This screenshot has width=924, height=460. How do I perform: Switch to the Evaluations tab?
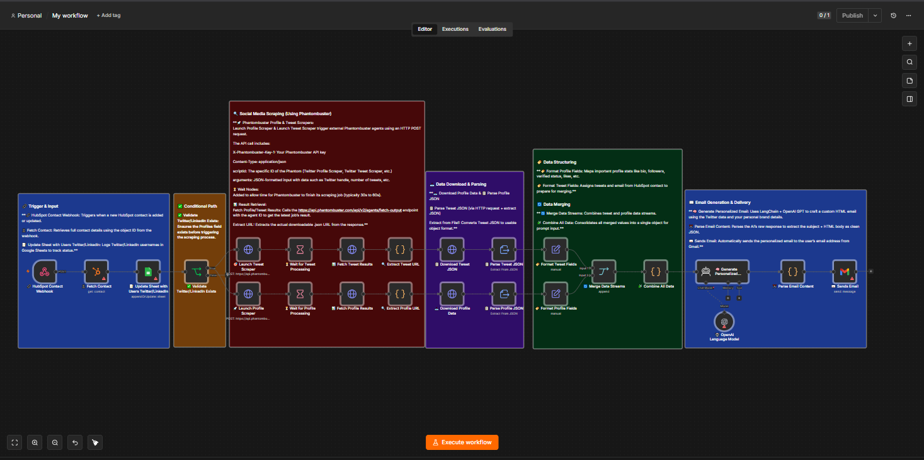tap(493, 29)
